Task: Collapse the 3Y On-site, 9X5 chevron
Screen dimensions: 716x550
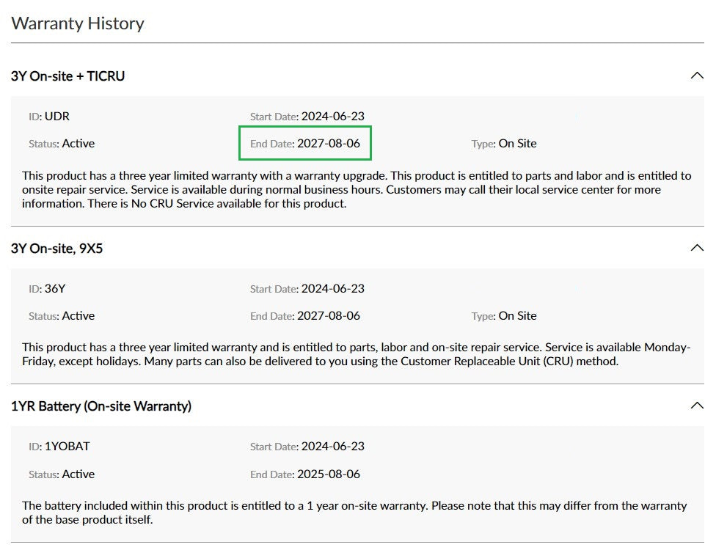Action: [x=696, y=248]
